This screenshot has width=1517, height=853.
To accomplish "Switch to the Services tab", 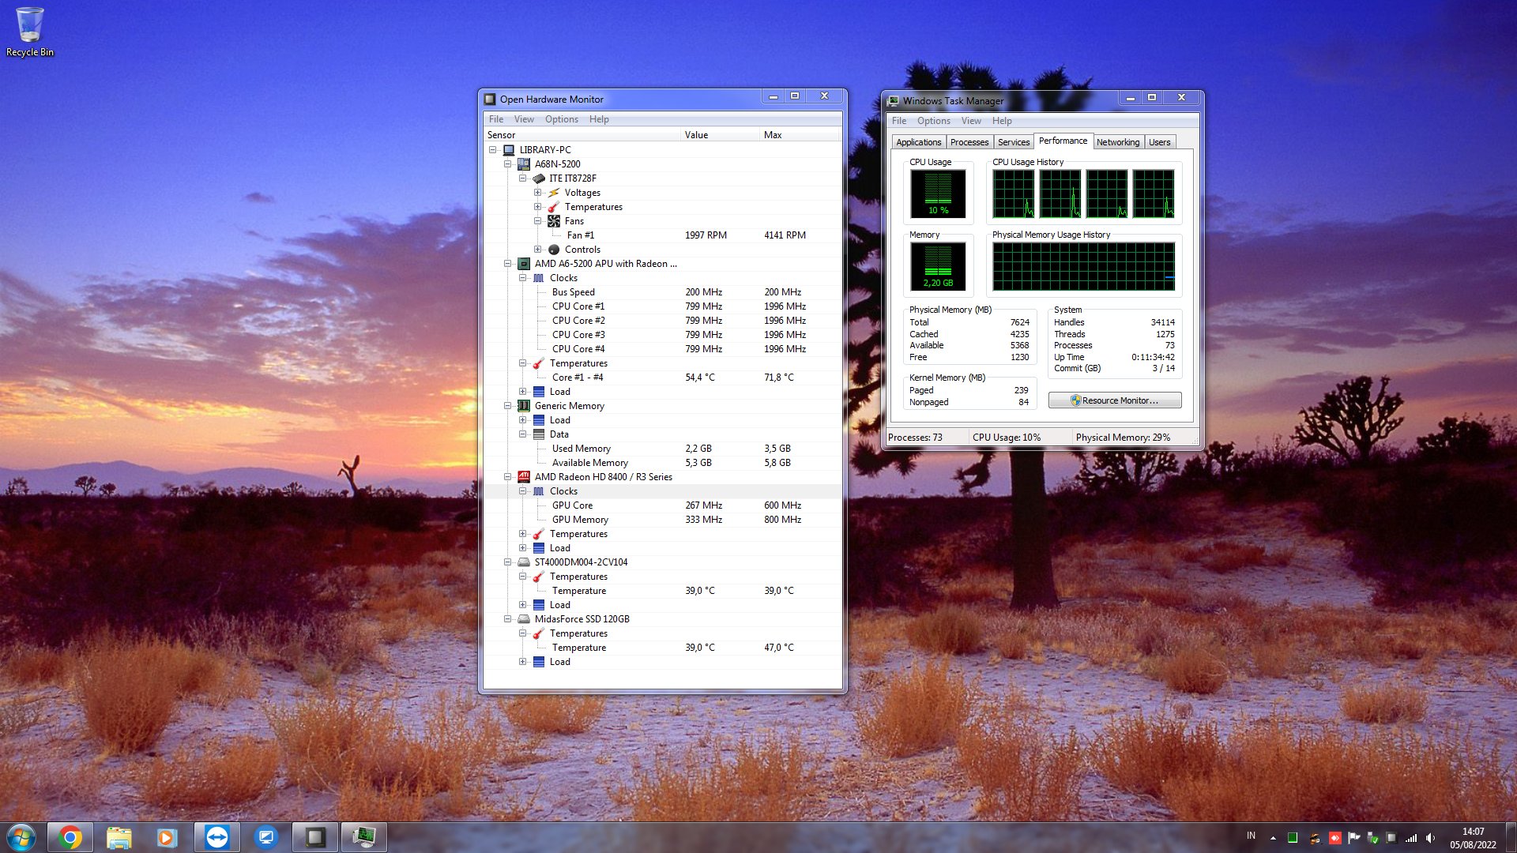I will coord(1013,142).
